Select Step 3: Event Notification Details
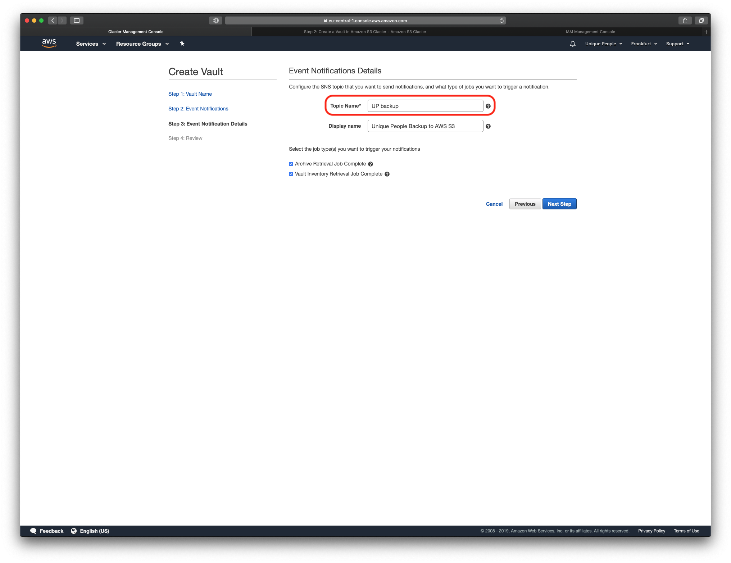The width and height of the screenshot is (731, 563). (x=208, y=124)
